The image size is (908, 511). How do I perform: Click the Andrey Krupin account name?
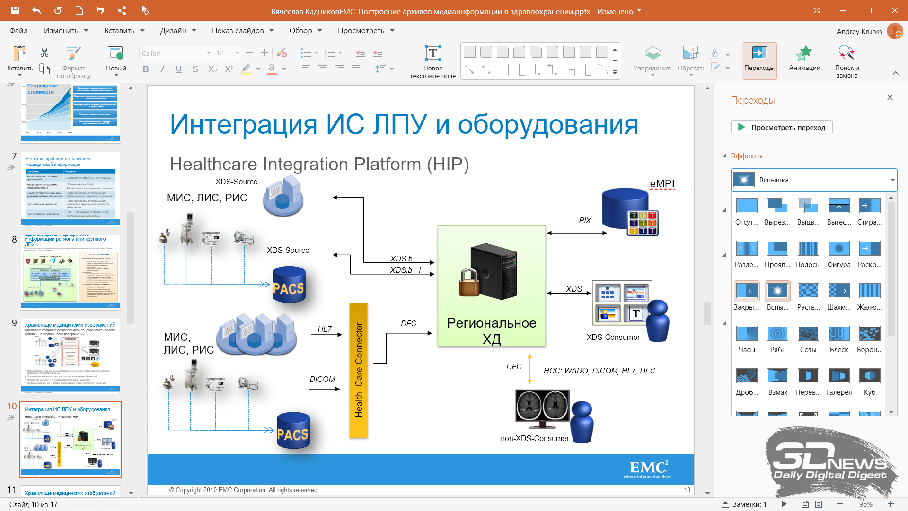click(859, 31)
